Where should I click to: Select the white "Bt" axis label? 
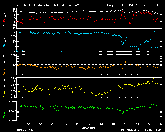(x=4, y=25)
